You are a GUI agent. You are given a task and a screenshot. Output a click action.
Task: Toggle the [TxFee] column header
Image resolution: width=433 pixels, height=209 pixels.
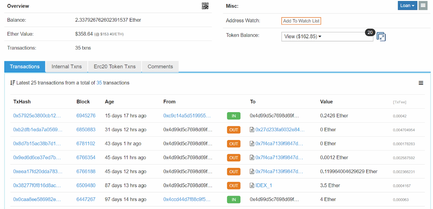tap(399, 102)
